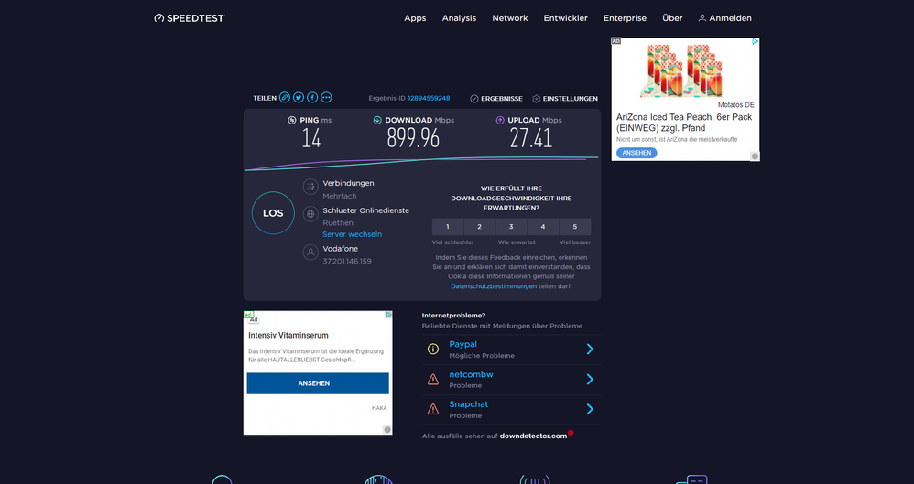The width and height of the screenshot is (914, 484).
Task: Click AriZona Iced Tea Peach ad title
Action: click(684, 123)
